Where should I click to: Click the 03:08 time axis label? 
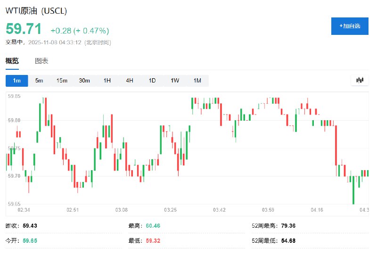click(x=122, y=210)
